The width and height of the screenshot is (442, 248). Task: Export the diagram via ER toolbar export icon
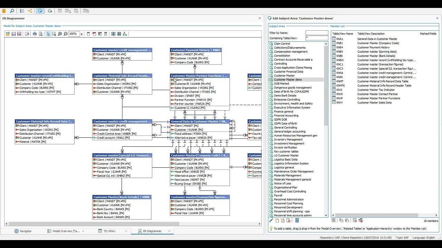pyautogui.click(x=27, y=34)
